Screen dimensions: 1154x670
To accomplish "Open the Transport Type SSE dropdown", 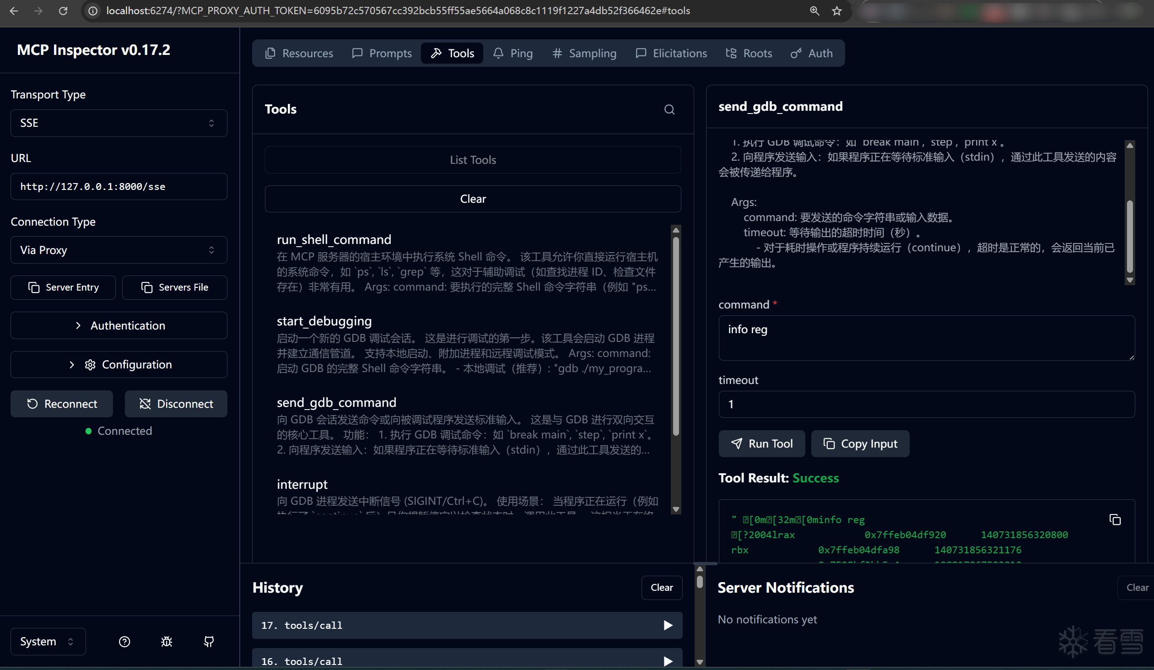I will click(x=119, y=123).
